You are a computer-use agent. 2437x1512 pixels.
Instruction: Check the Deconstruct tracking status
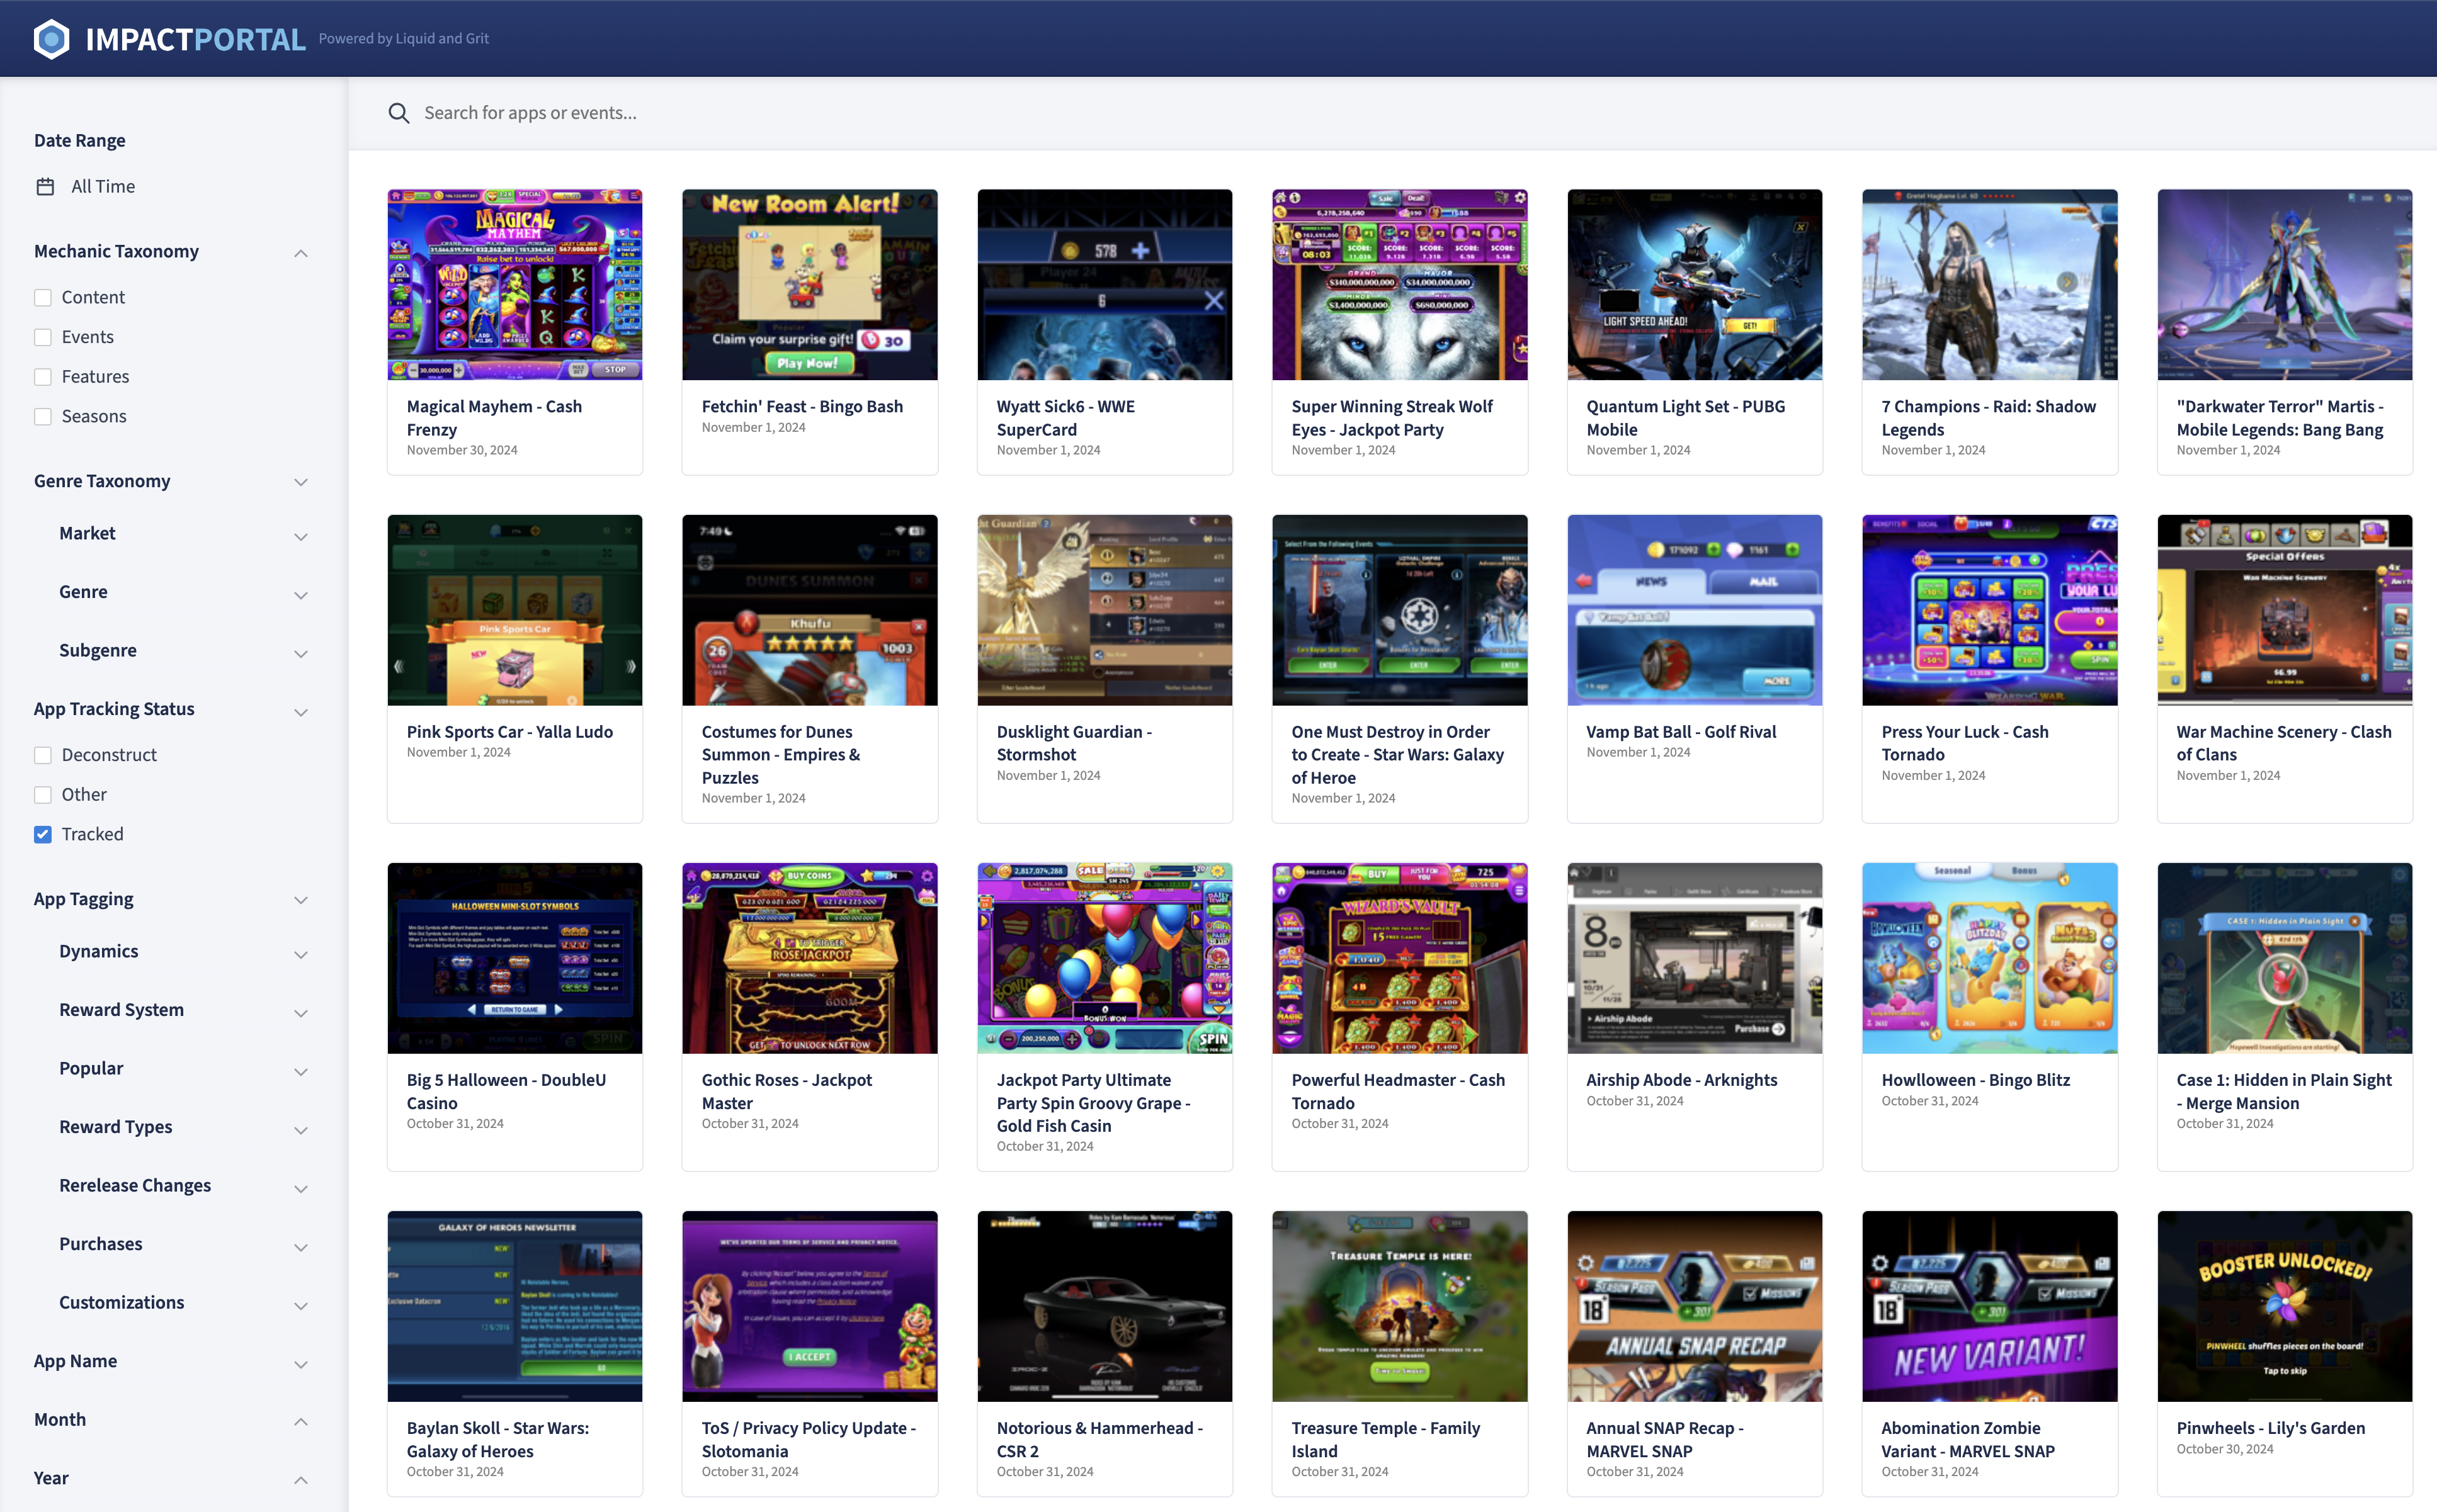click(x=43, y=755)
